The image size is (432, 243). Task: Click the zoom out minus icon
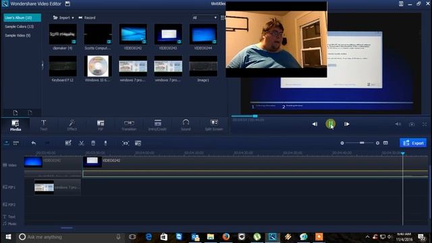tap(342, 143)
